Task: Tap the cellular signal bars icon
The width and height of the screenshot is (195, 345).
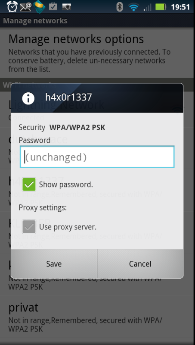Action: [147, 7]
